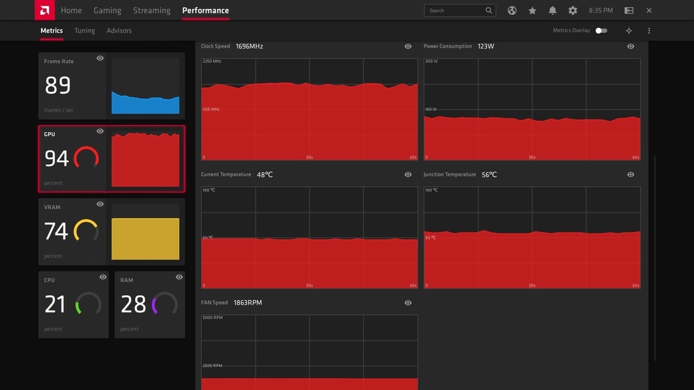Click the pin metrics icon
Viewport: 694px width, 390px height.
tap(629, 30)
